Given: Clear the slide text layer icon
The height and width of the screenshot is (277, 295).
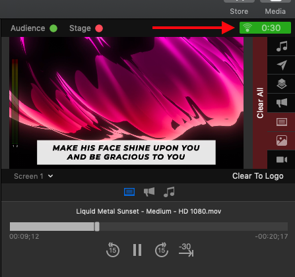Looking at the screenshot, I should (x=282, y=122).
